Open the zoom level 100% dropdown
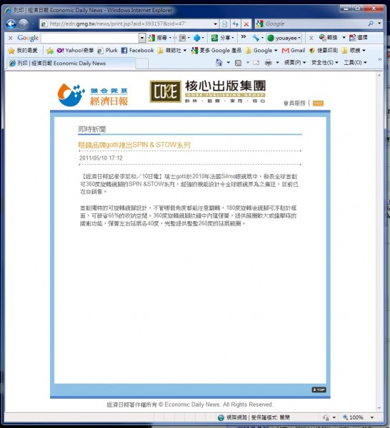Viewport: 390px width, 428px height. pos(371,417)
